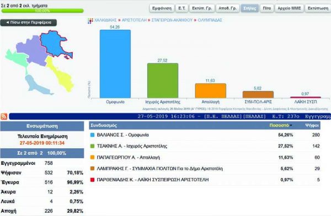
Task: Select the blue highlighted region on the map
Action: click(x=55, y=44)
